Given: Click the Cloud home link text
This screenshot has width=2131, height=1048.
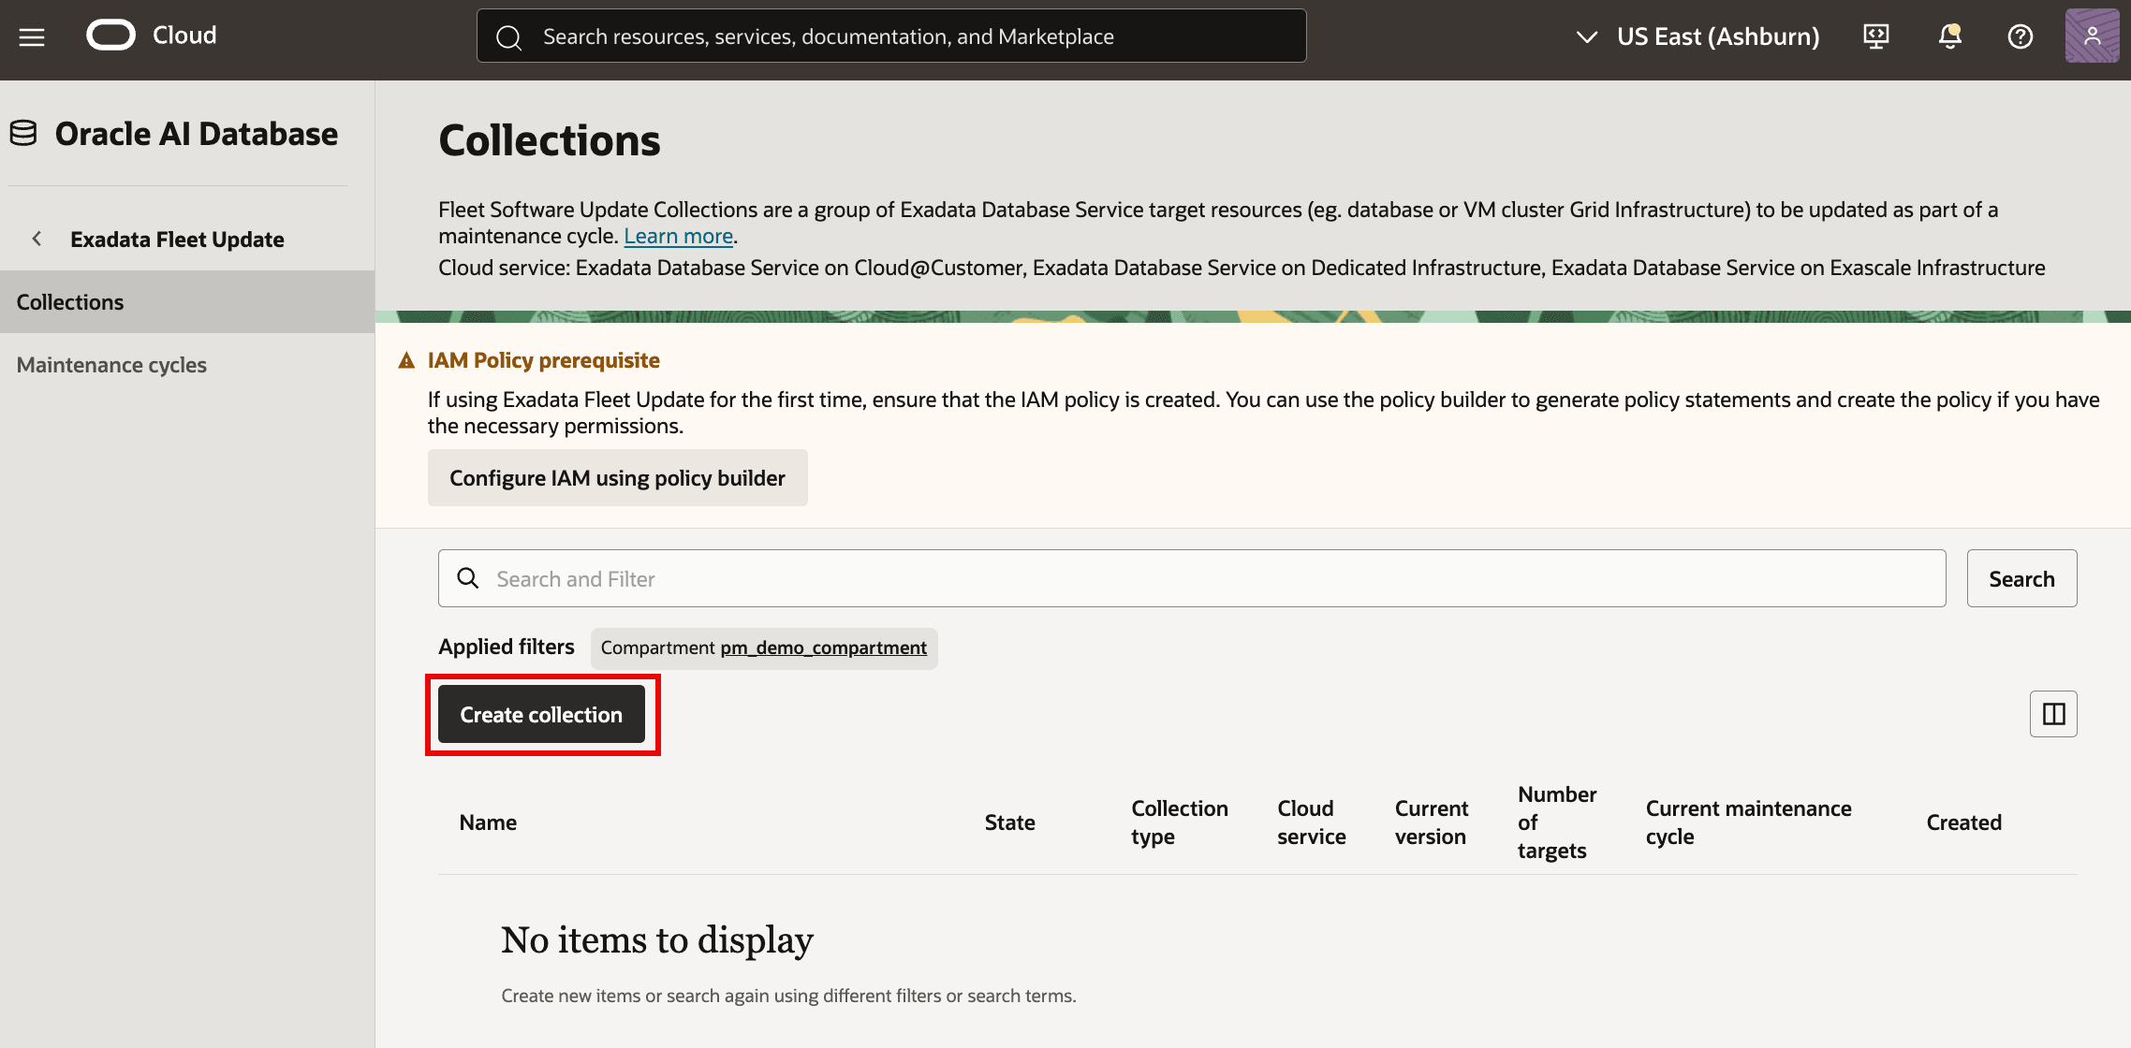Looking at the screenshot, I should 184,36.
